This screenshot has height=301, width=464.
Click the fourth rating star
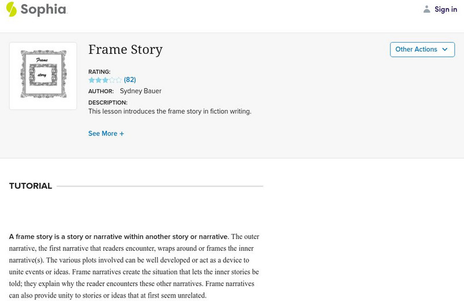pyautogui.click(x=112, y=80)
